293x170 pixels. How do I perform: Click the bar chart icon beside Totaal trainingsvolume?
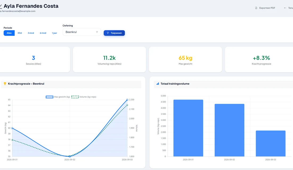[158, 84]
